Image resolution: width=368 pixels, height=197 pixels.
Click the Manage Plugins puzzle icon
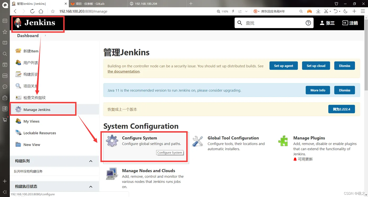283,141
